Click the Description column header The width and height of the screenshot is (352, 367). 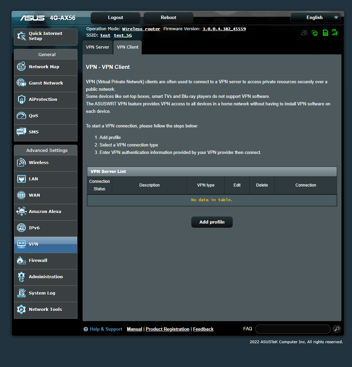click(x=149, y=185)
